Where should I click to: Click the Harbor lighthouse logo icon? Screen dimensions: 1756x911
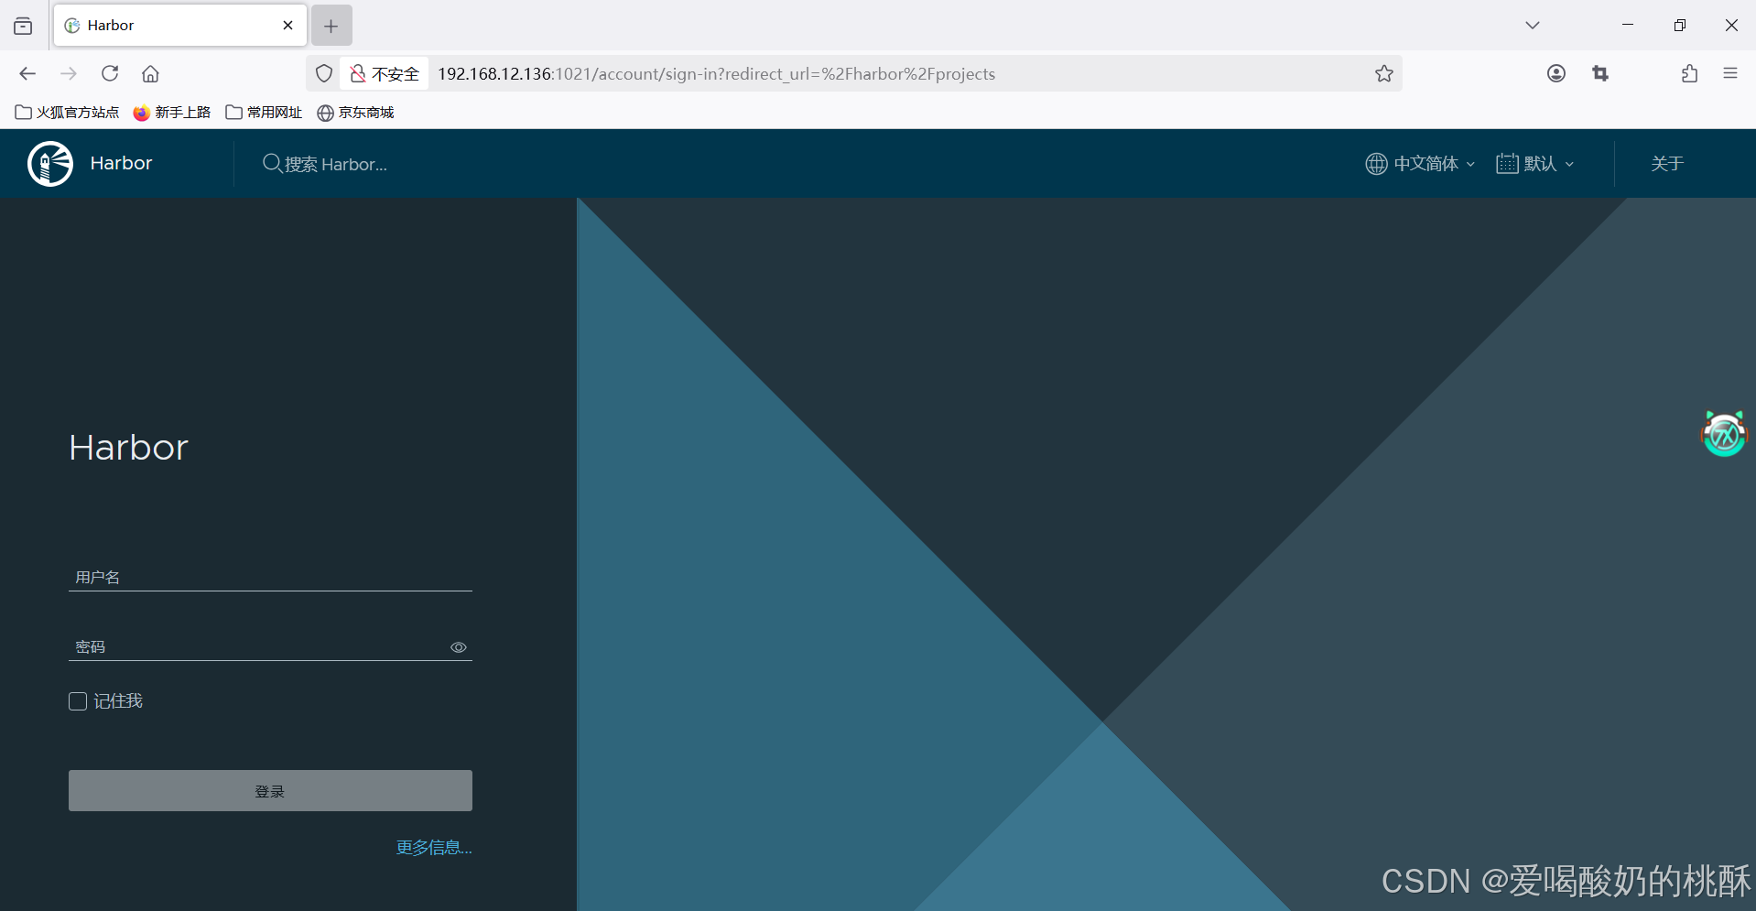tap(50, 164)
